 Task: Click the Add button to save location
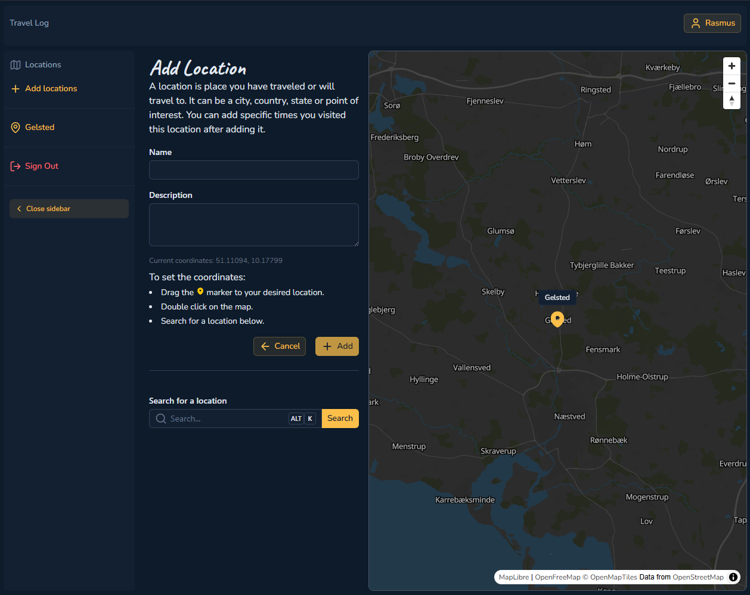(x=337, y=346)
